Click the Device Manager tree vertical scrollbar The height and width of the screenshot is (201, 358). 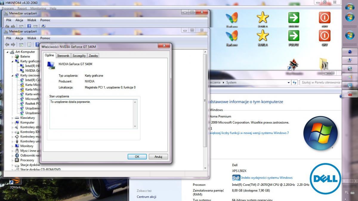point(205,100)
